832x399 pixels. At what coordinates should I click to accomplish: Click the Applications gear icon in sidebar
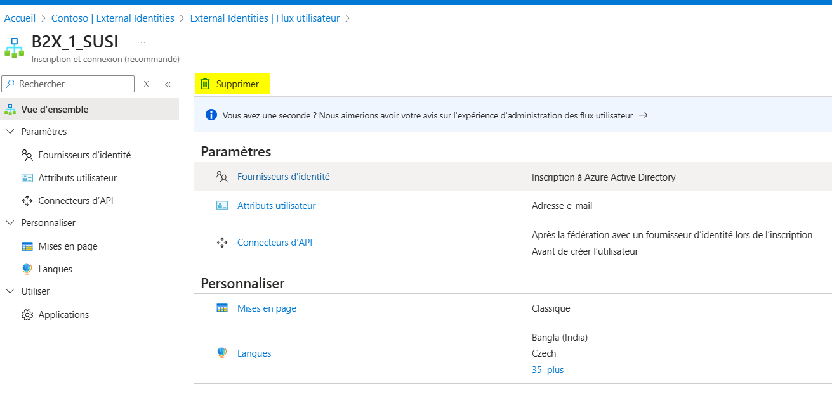coord(27,315)
